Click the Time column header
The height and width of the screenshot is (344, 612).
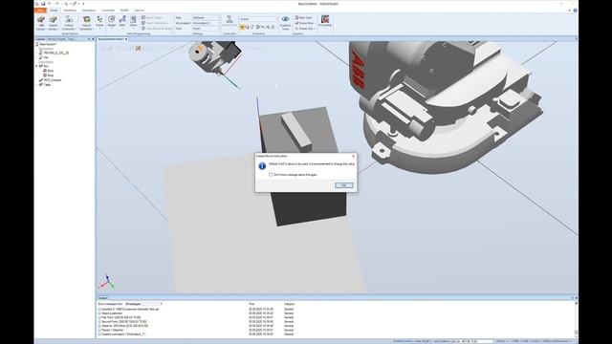pos(251,304)
